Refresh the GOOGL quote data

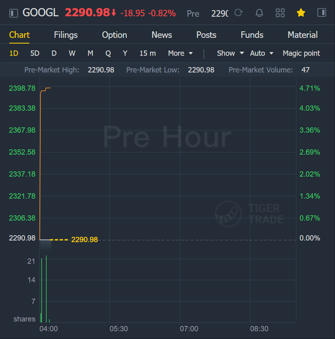click(238, 13)
